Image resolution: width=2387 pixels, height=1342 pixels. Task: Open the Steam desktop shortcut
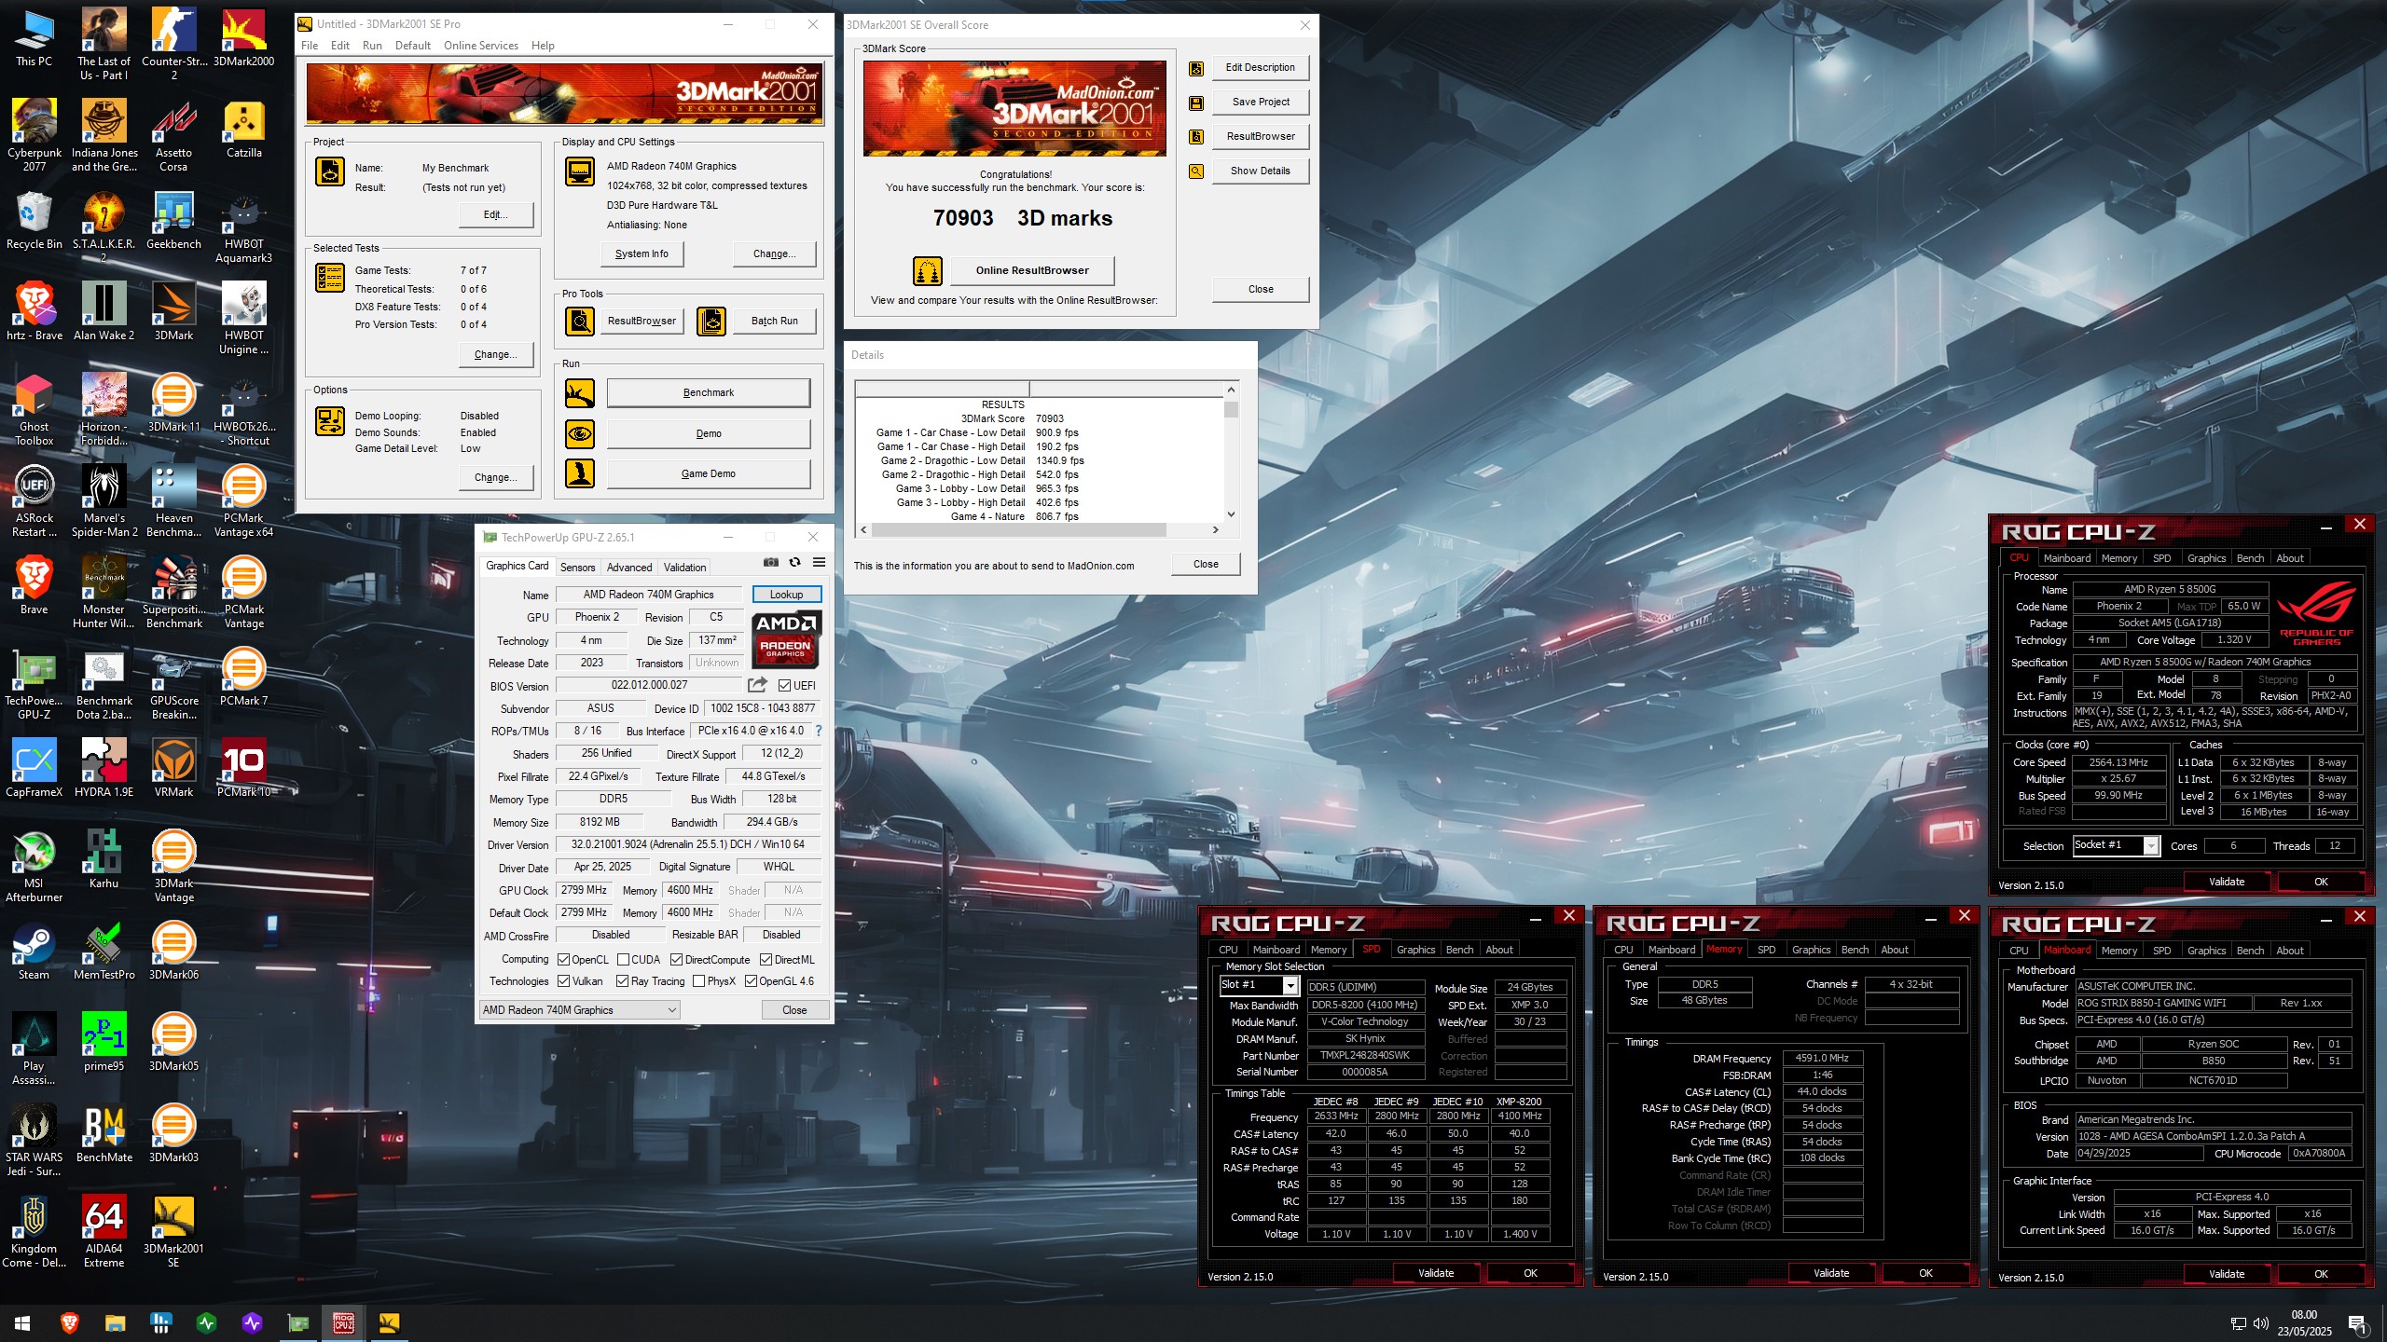[34, 952]
